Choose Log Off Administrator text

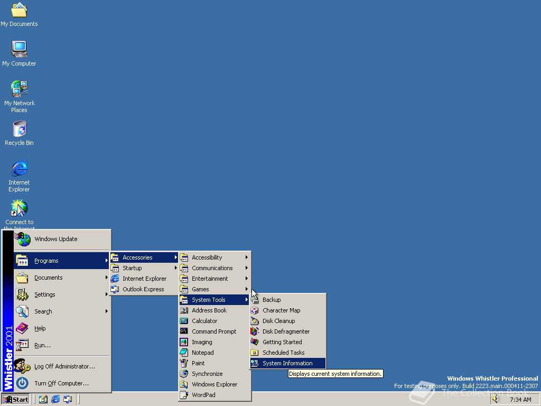(64, 366)
